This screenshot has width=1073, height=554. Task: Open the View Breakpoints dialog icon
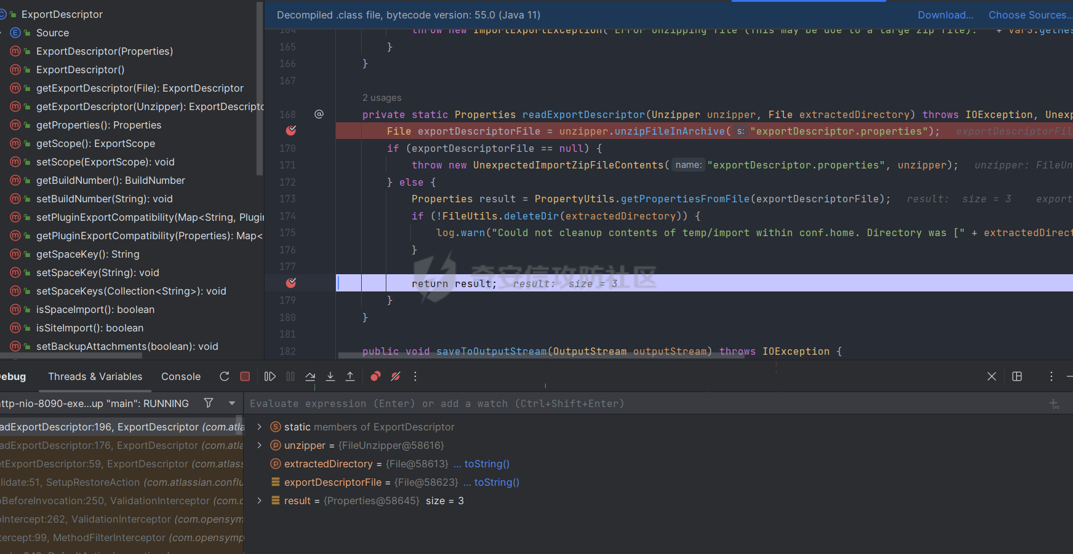[375, 376]
